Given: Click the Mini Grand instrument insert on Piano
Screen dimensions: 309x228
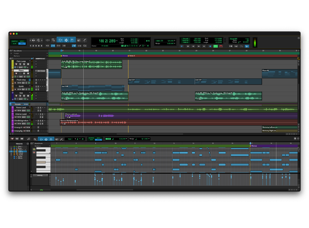Looking at the screenshot, I should click(40, 71).
